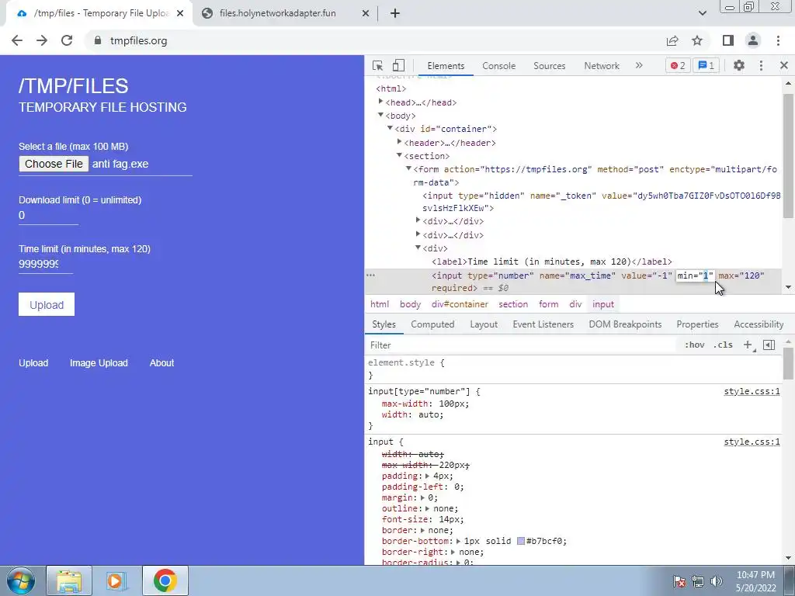Switch to Console tab

click(x=499, y=66)
